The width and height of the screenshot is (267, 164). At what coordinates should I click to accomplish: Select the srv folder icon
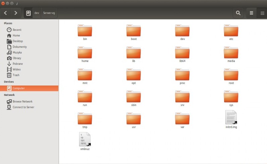click(182, 97)
